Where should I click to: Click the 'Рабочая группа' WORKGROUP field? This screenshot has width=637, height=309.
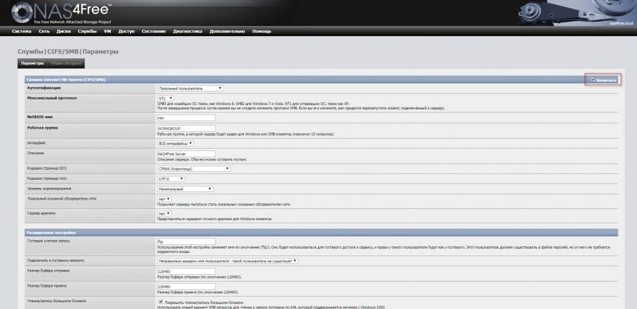(x=186, y=128)
